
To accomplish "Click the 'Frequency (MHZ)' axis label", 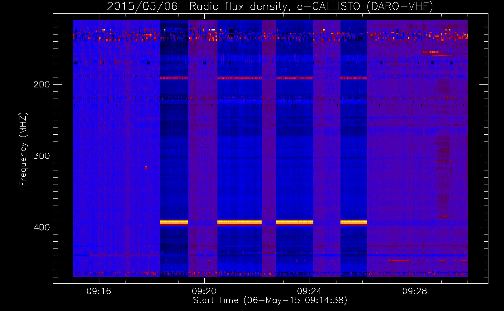I will (23, 149).
